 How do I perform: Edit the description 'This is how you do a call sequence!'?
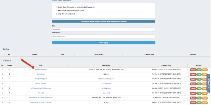(122, 69)
